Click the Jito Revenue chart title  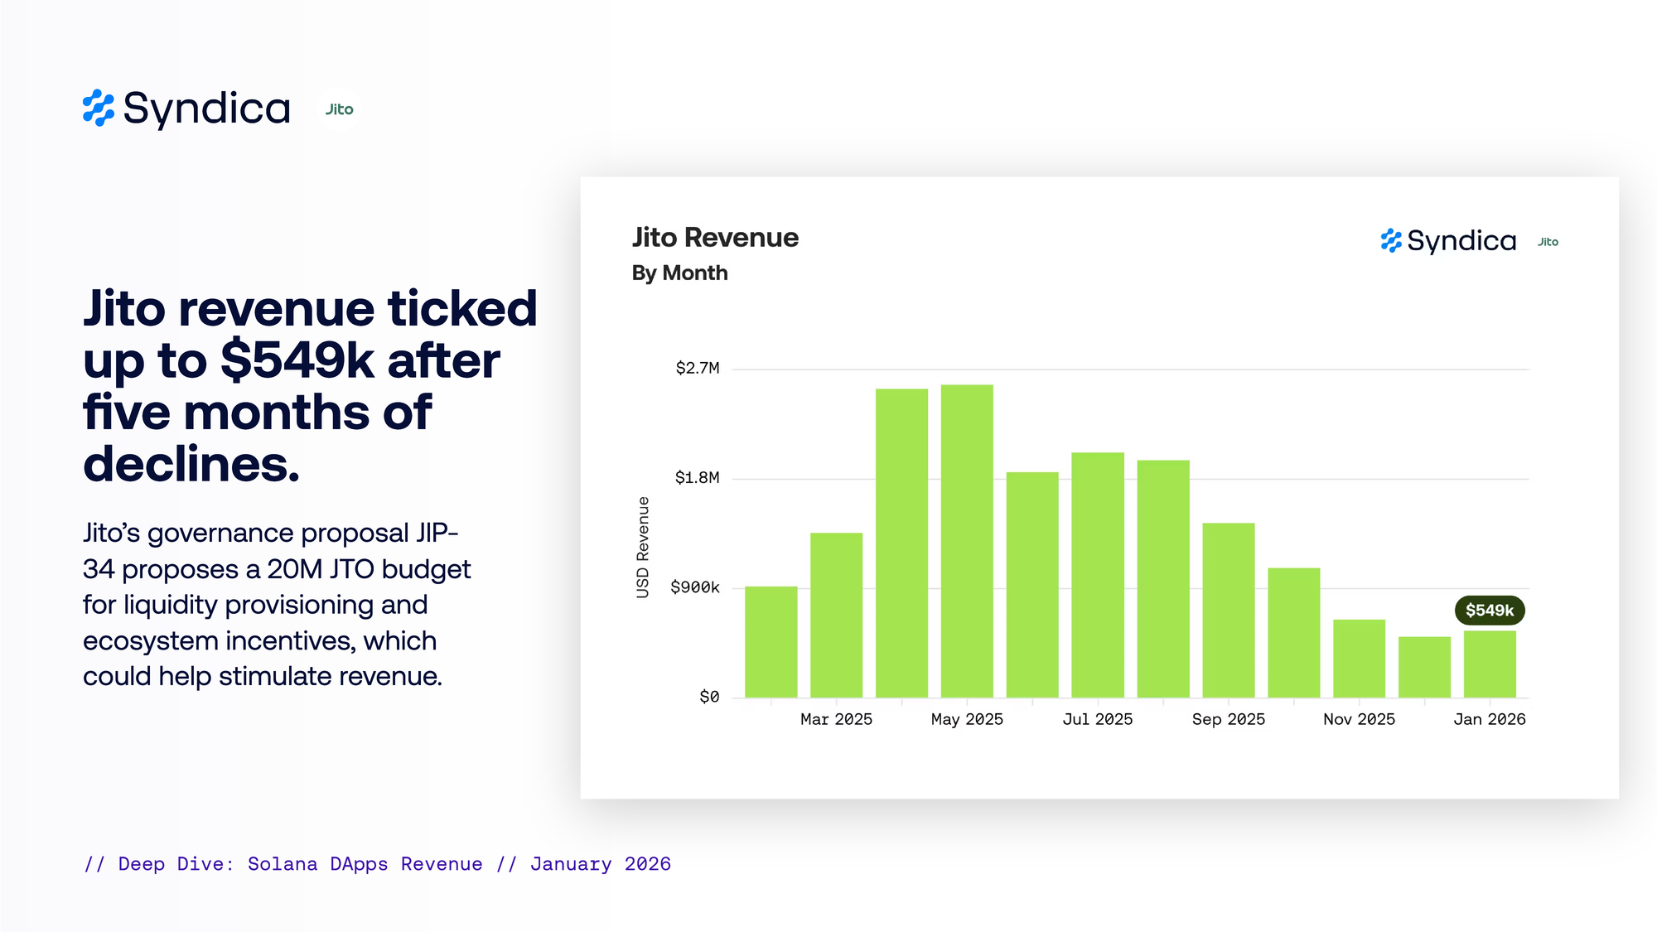[x=715, y=238]
